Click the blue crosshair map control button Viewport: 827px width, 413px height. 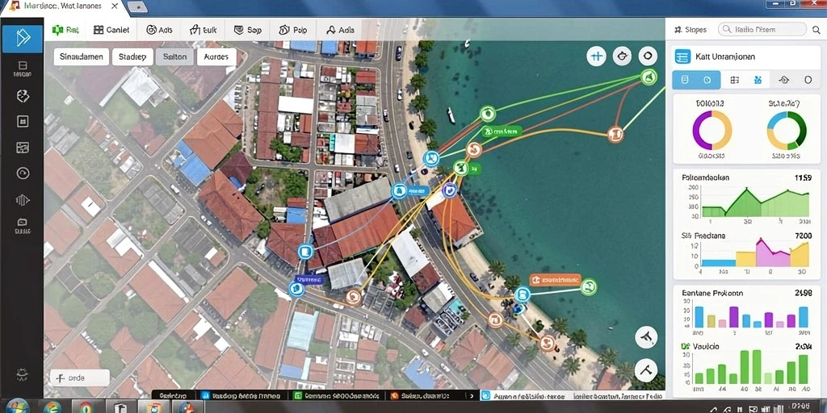click(597, 56)
